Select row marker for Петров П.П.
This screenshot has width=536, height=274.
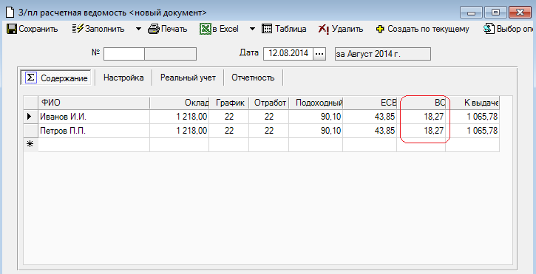pos(31,131)
